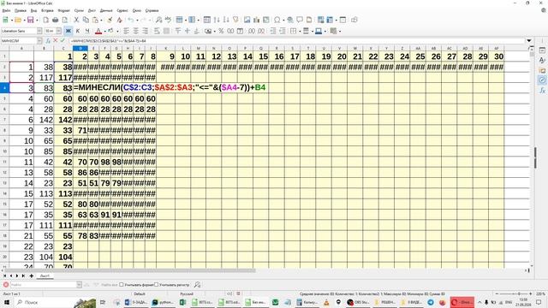Viewport: 548px width, 308px height.
Task: Open Name Box dropdown arrow
Action: pos(39,41)
